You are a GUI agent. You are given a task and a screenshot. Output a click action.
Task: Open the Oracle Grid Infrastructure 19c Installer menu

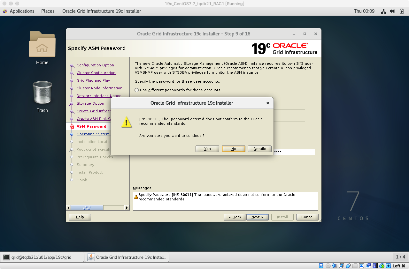coord(102,11)
